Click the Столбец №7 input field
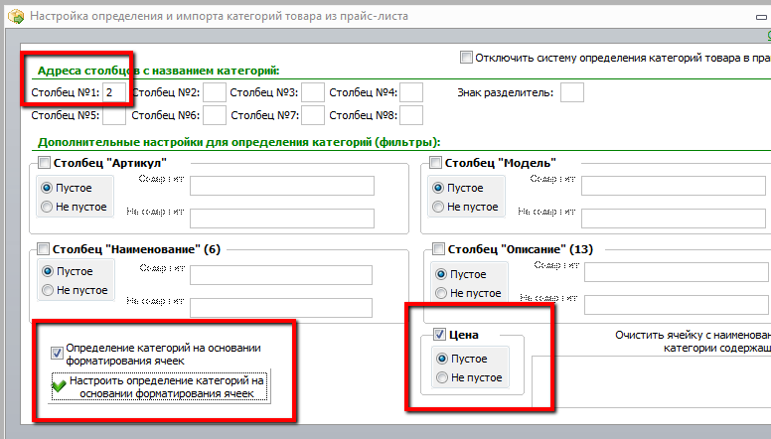The width and height of the screenshot is (771, 439). [313, 115]
